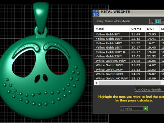Screen dimensions: 164x123
Task: Click grams value 21.69
Action: 136,34
